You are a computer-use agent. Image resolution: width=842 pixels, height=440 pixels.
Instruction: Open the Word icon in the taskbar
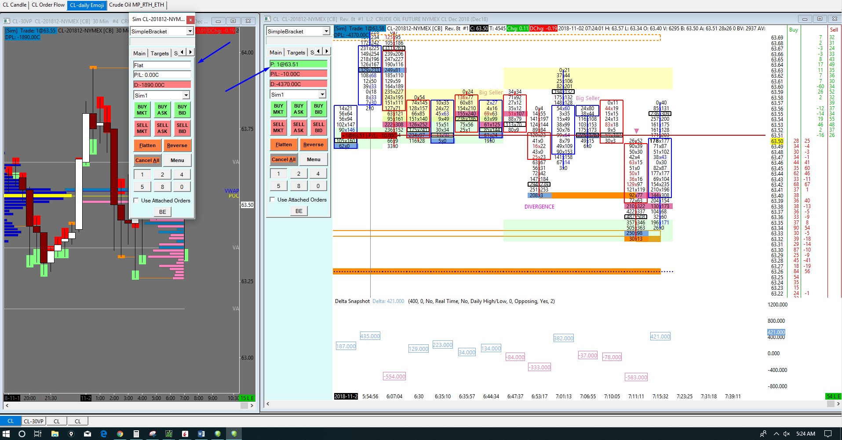[x=201, y=434]
